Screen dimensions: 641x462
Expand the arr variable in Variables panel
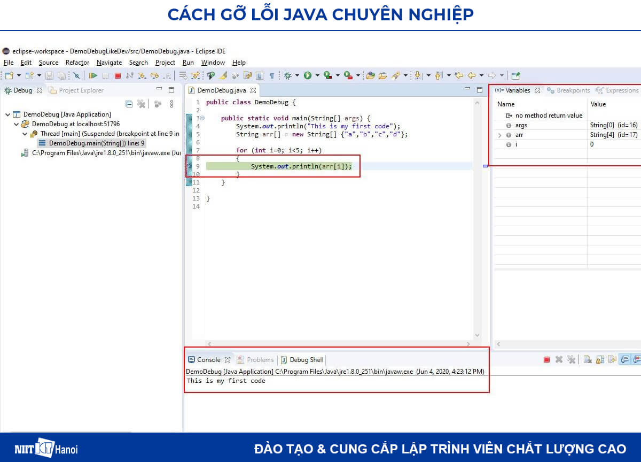point(499,135)
